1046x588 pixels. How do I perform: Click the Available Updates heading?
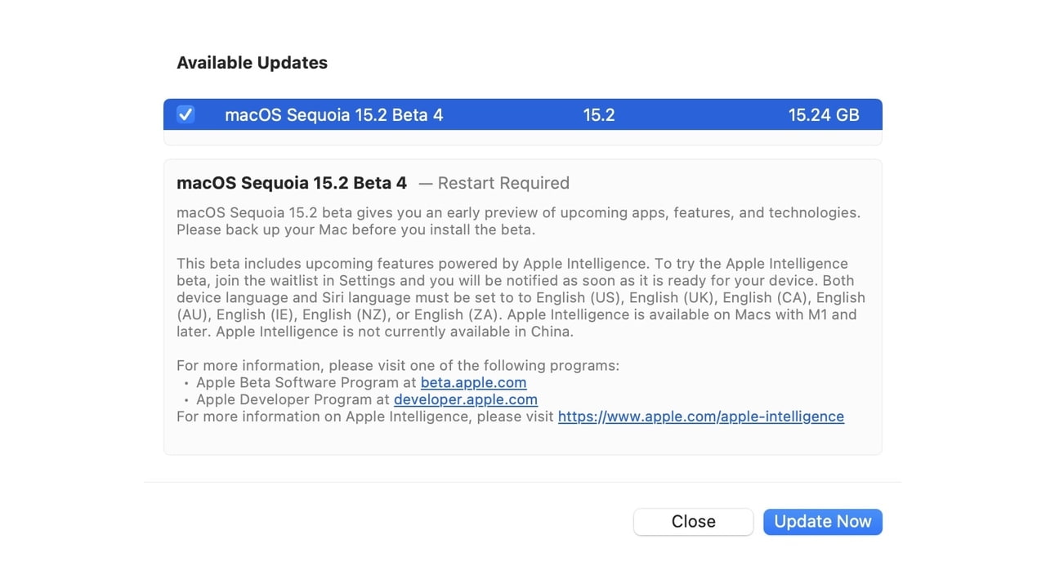tap(252, 63)
